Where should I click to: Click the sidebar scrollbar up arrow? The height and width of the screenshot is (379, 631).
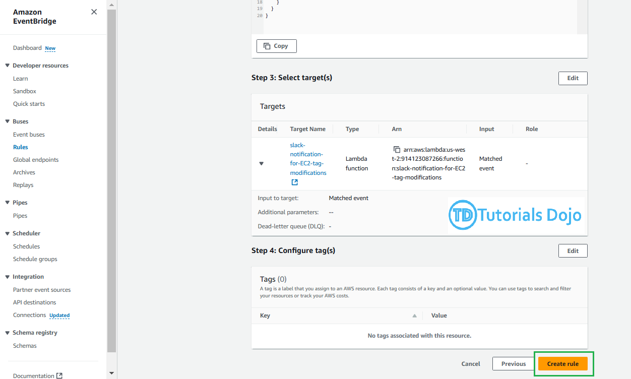click(111, 4)
